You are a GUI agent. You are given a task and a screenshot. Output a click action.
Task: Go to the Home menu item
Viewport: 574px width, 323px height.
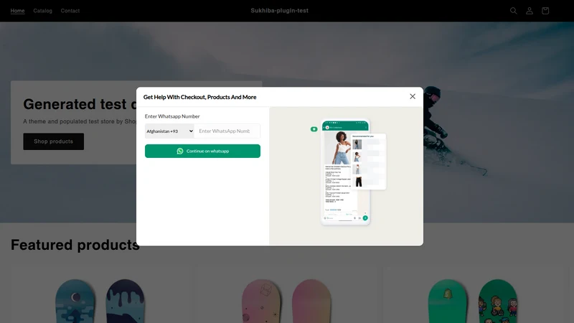click(17, 11)
